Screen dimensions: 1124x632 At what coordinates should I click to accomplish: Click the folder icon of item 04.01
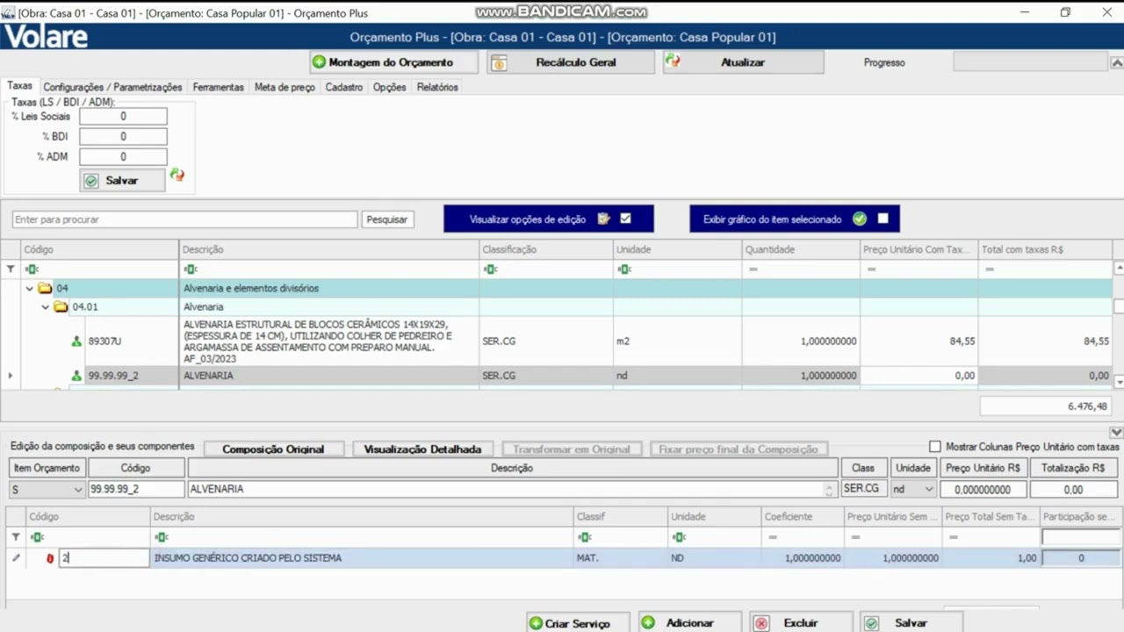pyautogui.click(x=61, y=306)
